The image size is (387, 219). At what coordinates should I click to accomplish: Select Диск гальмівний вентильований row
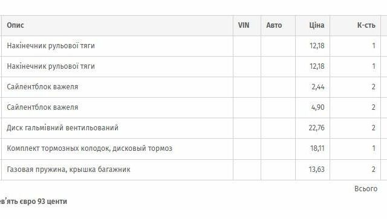191,128
